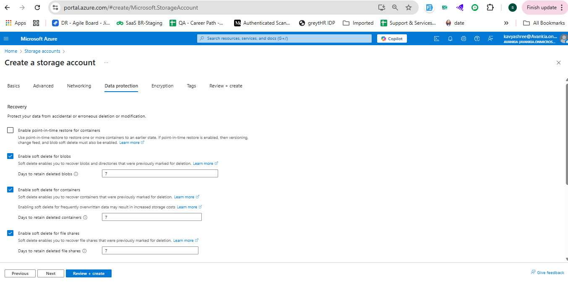Open the Azure notifications bell

[x=450, y=38]
